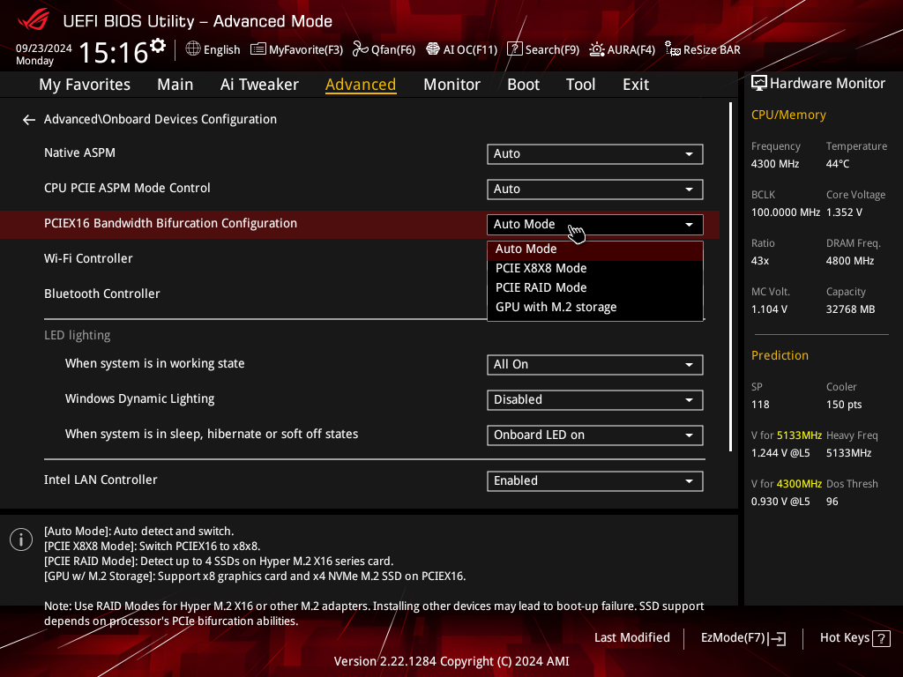Click the 4300 MHz frequency reading
This screenshot has width=903, height=677.
774,164
